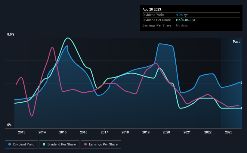Click the 2021 x-axis label
The width and height of the screenshot is (247, 153).
pos(187,132)
